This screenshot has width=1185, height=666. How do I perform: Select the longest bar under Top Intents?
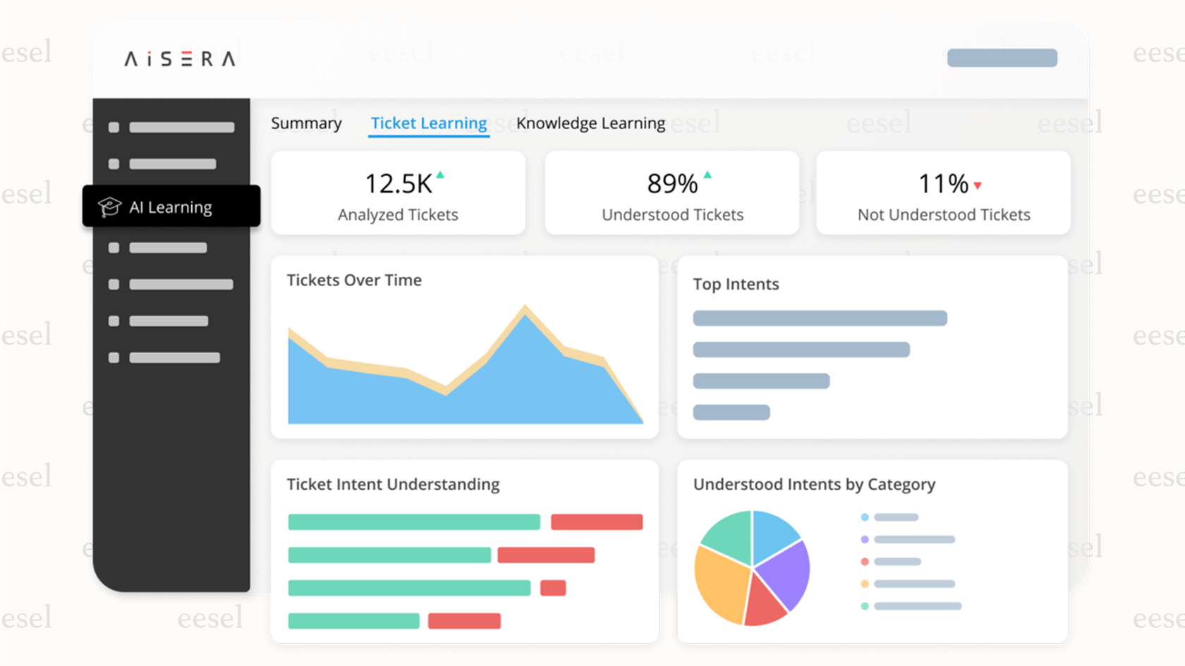[x=820, y=318]
